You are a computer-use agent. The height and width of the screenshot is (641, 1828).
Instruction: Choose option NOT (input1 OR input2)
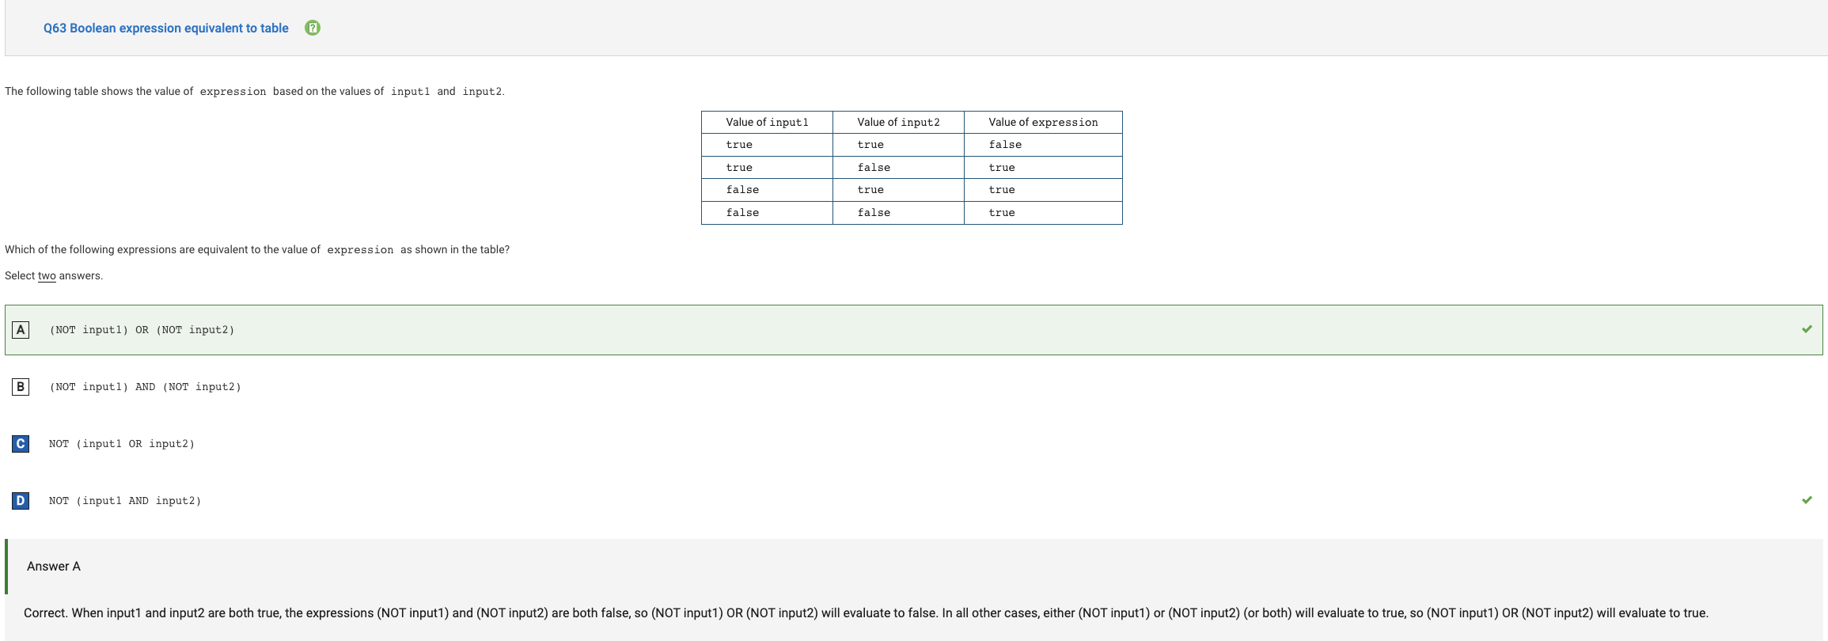point(122,444)
